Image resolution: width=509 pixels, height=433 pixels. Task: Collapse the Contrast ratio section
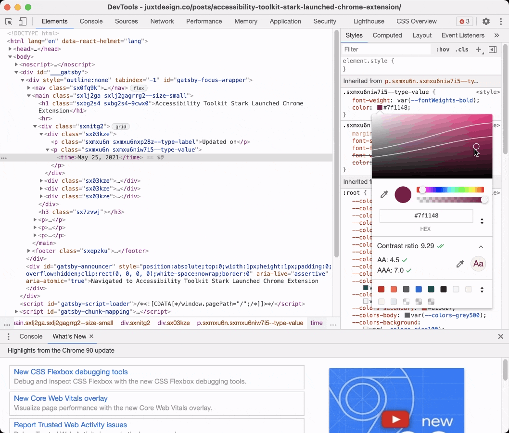481,247
